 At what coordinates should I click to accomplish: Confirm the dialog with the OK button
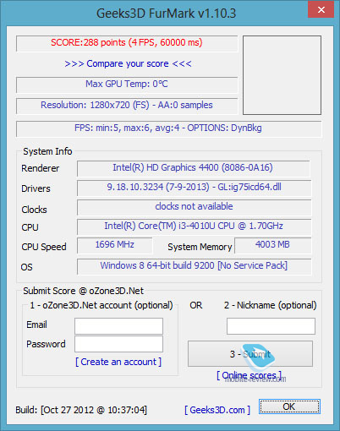click(289, 406)
